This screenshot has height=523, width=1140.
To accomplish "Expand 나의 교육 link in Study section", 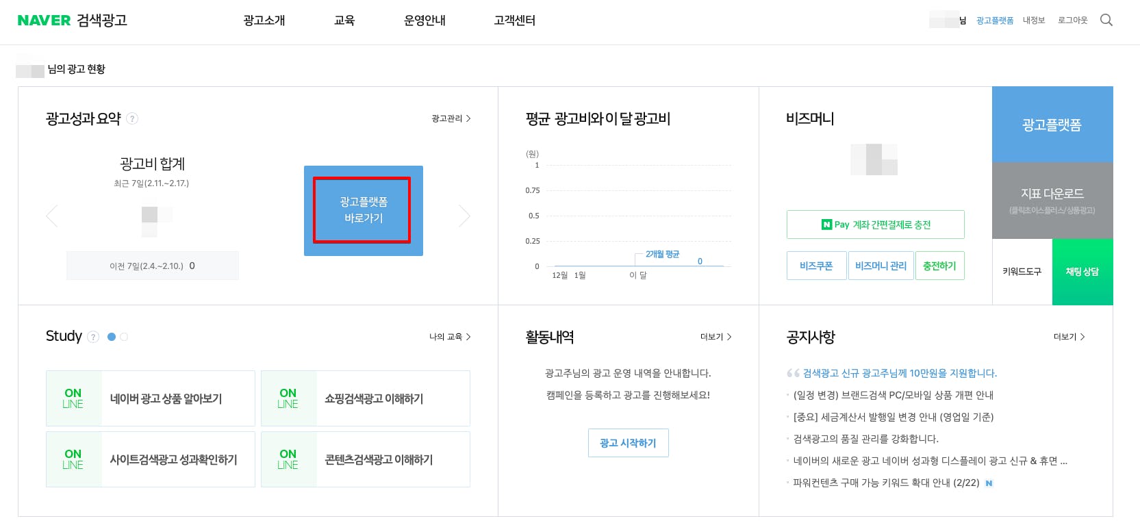I will click(x=450, y=337).
